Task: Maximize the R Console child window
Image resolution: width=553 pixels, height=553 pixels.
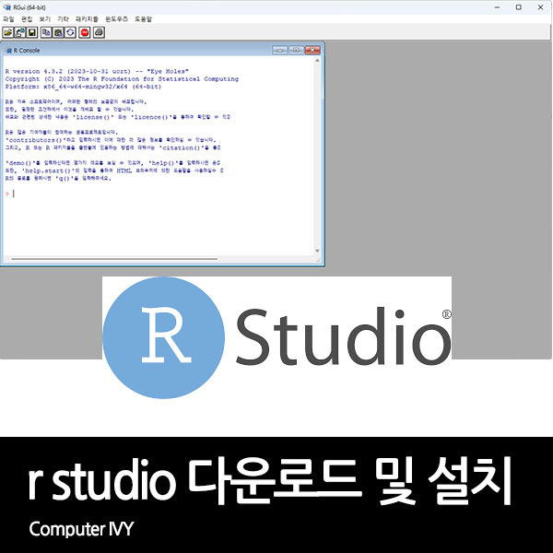Action: 296,50
